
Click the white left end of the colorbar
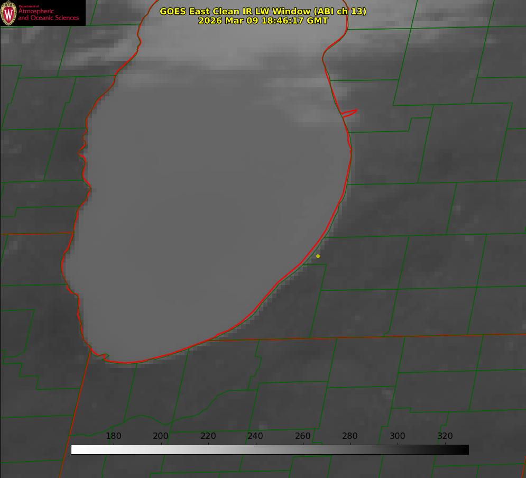[75, 449]
